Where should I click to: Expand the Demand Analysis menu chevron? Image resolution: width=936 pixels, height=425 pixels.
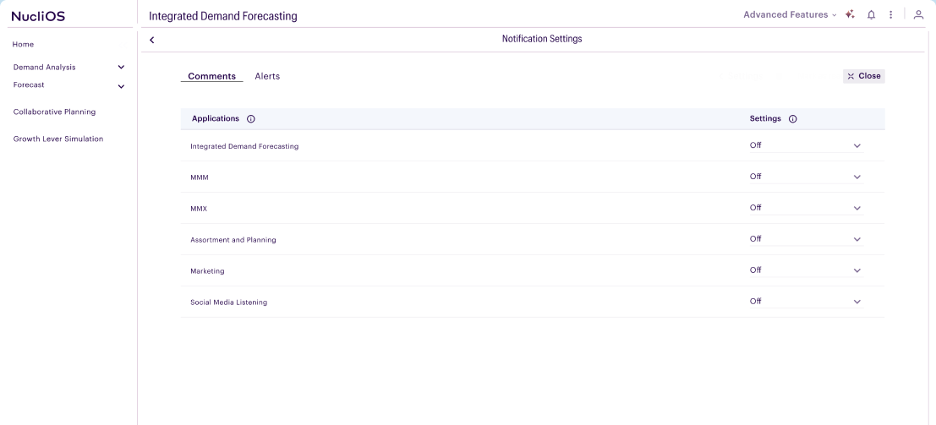[x=121, y=68]
